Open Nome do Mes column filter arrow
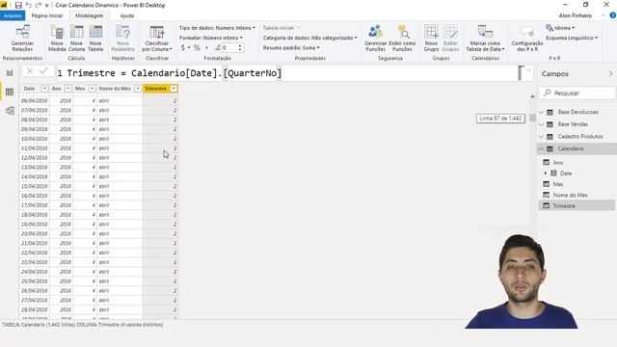617x347 pixels. (138, 89)
